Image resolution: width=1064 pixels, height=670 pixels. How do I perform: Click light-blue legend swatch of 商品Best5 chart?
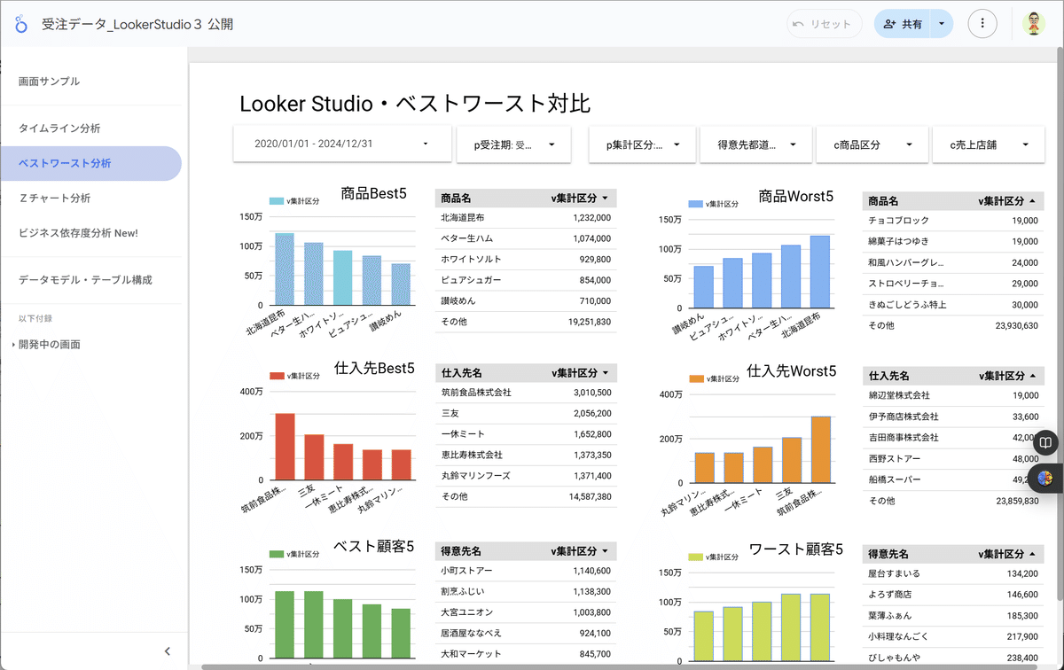[277, 203]
